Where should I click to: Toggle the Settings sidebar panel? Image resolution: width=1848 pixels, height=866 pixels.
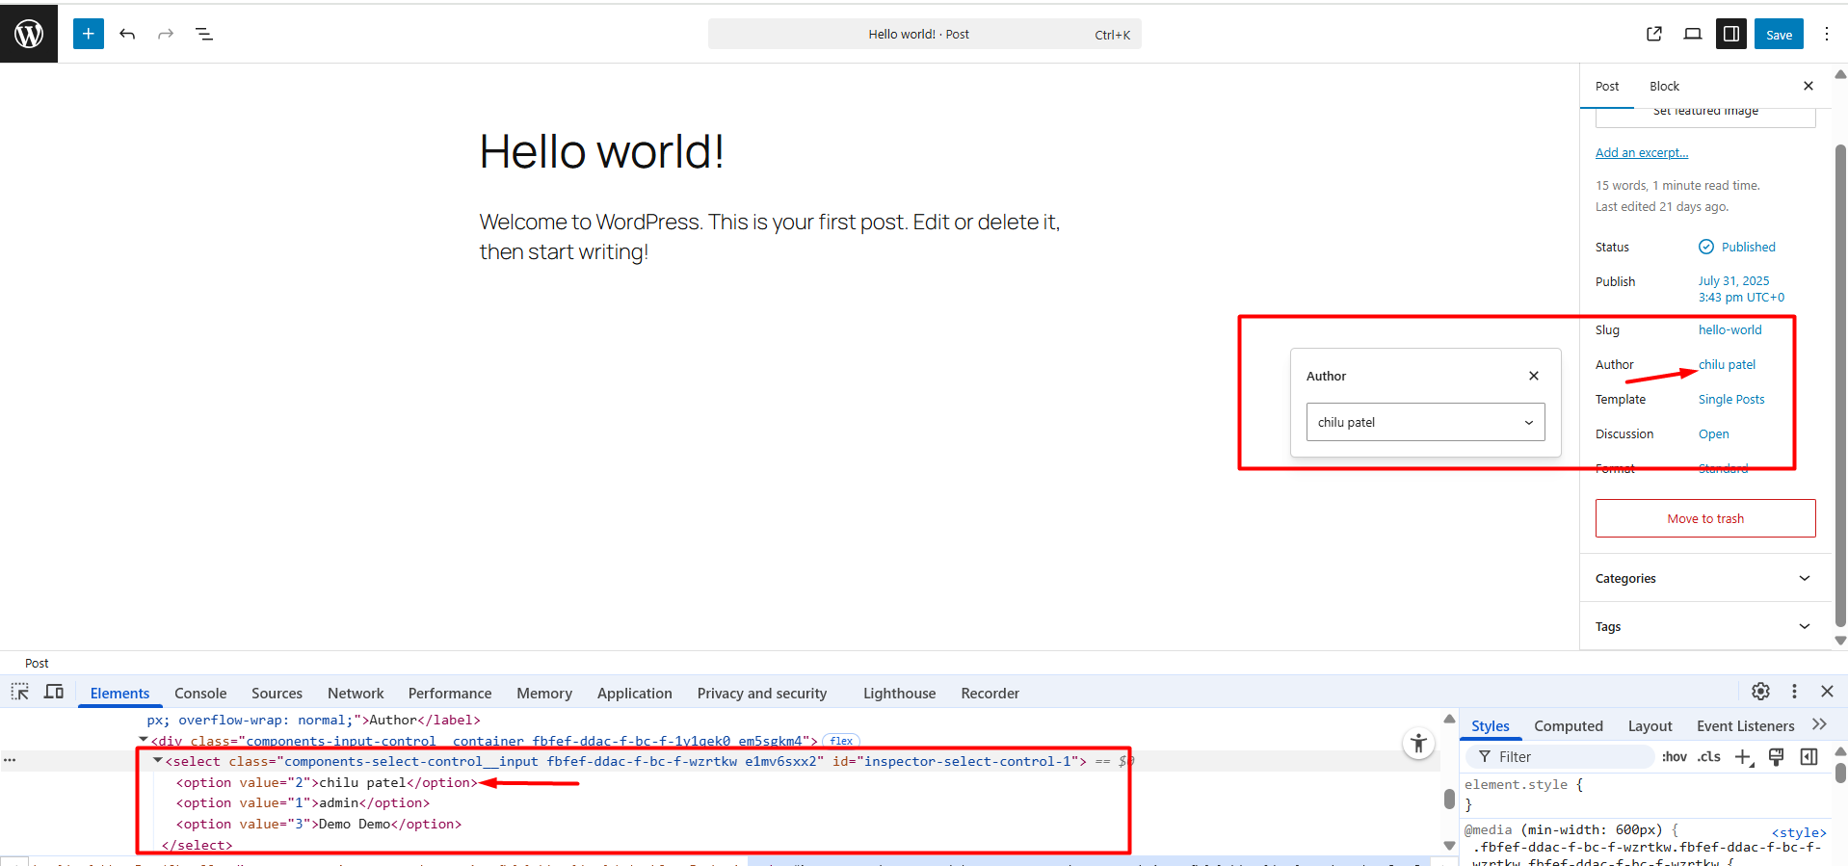[x=1731, y=34]
